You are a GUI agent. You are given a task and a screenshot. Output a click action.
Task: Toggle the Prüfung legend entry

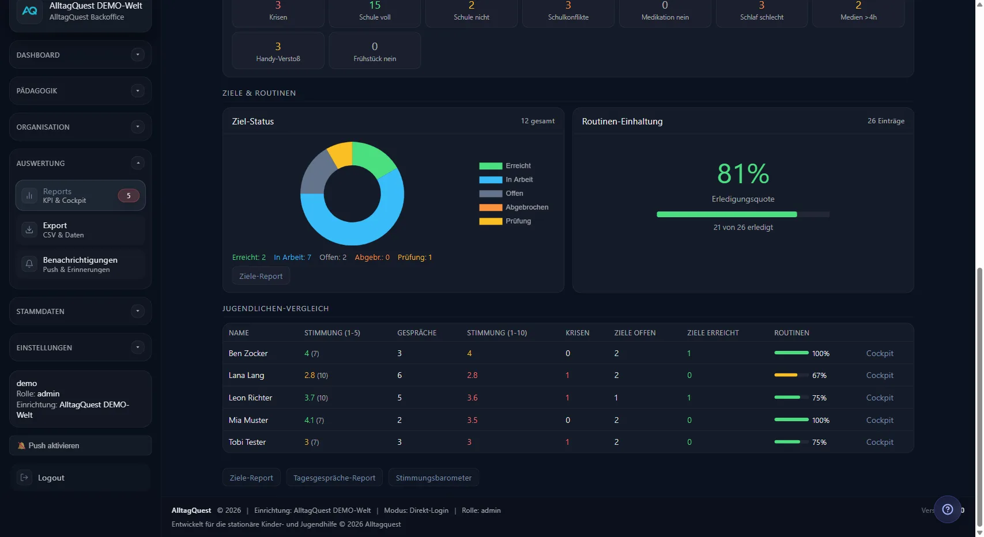(505, 221)
